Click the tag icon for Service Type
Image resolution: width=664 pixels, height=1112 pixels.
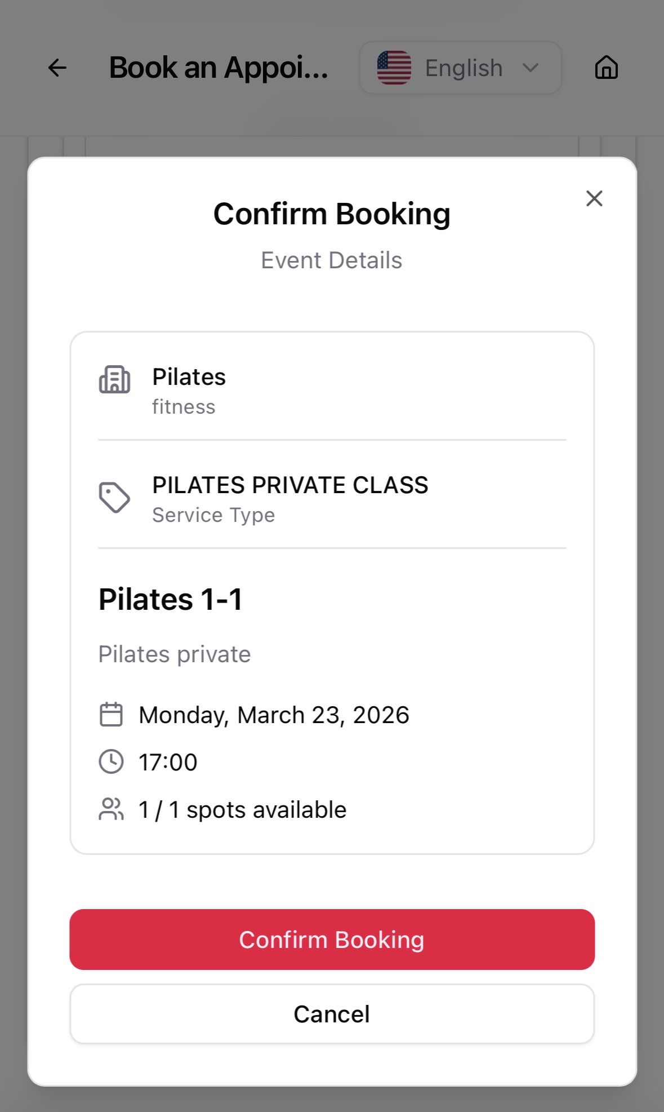pyautogui.click(x=114, y=498)
